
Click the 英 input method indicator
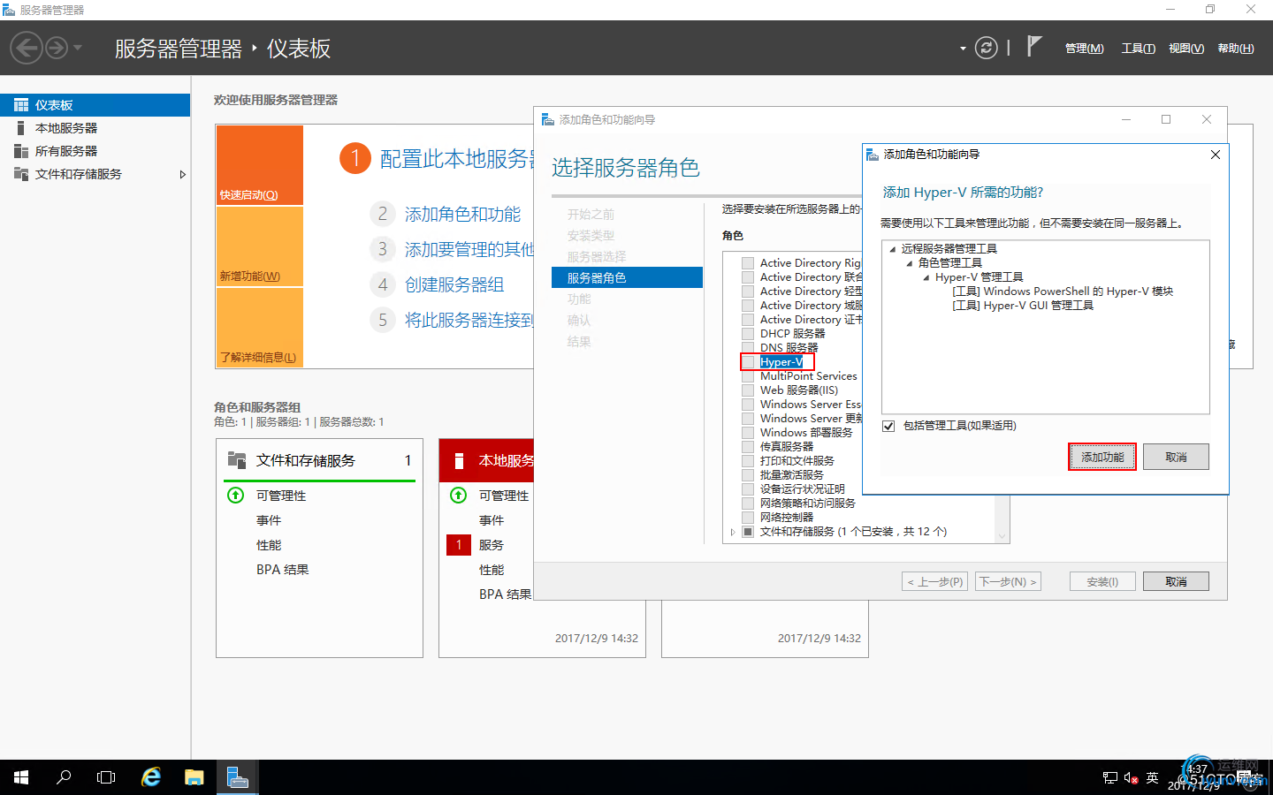pos(1152,778)
